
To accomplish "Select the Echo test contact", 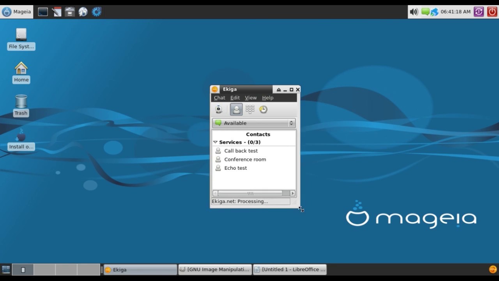I will [x=235, y=168].
